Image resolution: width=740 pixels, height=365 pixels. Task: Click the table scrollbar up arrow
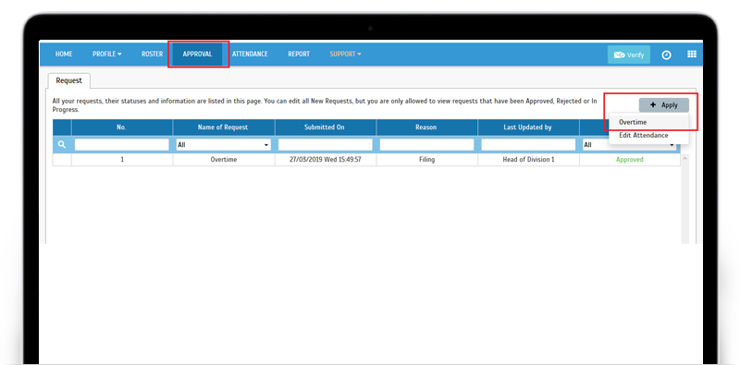684,158
